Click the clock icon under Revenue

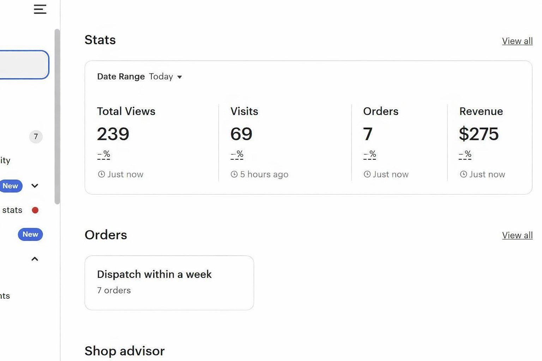click(x=463, y=174)
